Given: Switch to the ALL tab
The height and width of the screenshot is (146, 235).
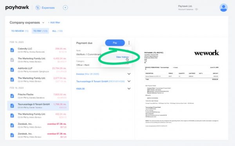Looking at the screenshot, I should 57,31.
